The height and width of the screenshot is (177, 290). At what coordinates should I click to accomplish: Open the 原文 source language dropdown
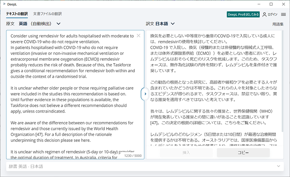pos(58,24)
